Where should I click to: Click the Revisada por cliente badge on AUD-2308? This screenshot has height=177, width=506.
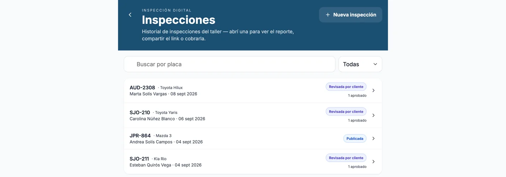point(346,87)
